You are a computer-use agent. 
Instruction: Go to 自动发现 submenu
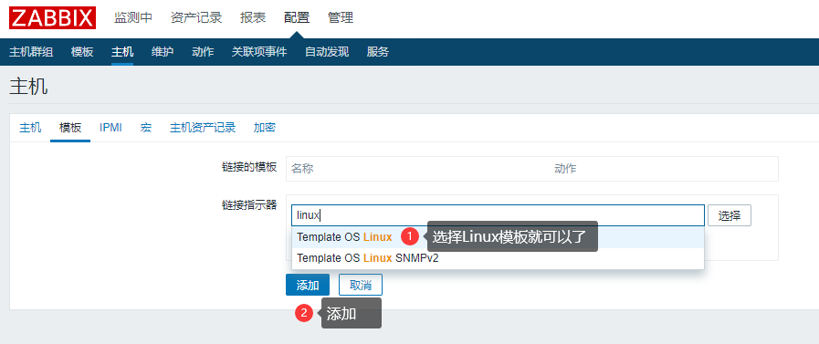click(x=327, y=52)
